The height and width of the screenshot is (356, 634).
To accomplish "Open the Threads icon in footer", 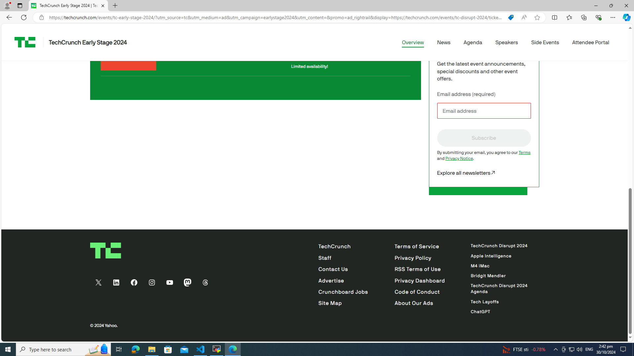I will click(x=205, y=282).
